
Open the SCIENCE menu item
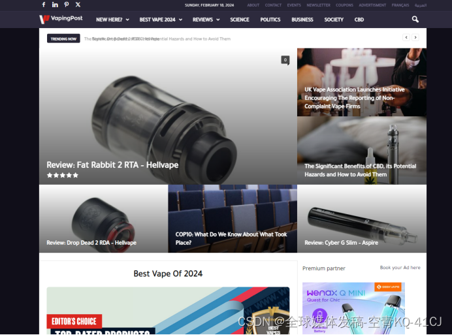(240, 20)
